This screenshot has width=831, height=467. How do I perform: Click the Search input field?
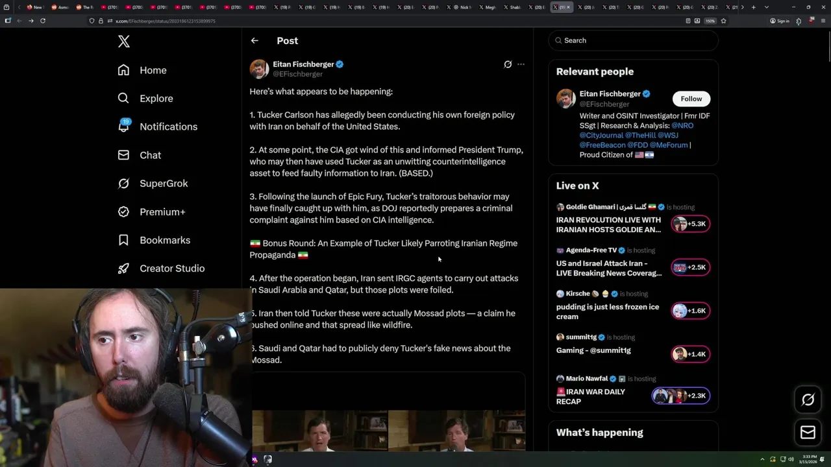tap(633, 40)
